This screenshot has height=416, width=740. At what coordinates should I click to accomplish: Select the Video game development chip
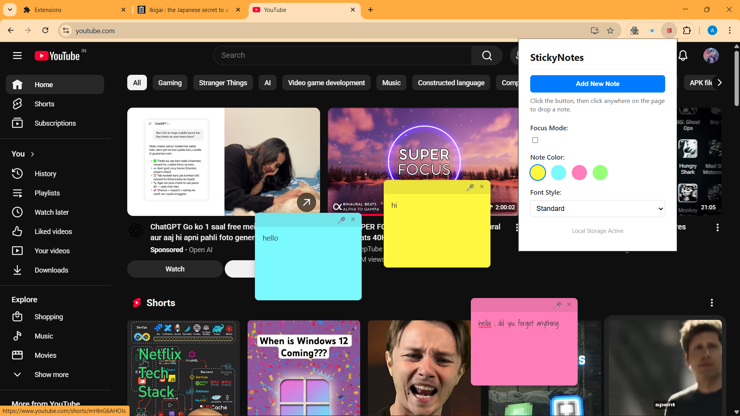[326, 83]
